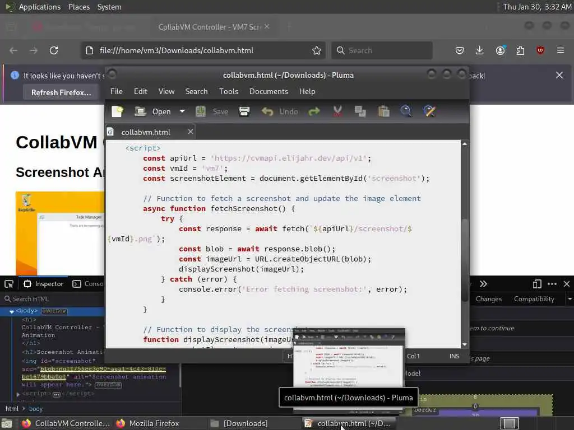The width and height of the screenshot is (574, 430).
Task: Open the devtools three-dot options menu
Action: point(552,284)
